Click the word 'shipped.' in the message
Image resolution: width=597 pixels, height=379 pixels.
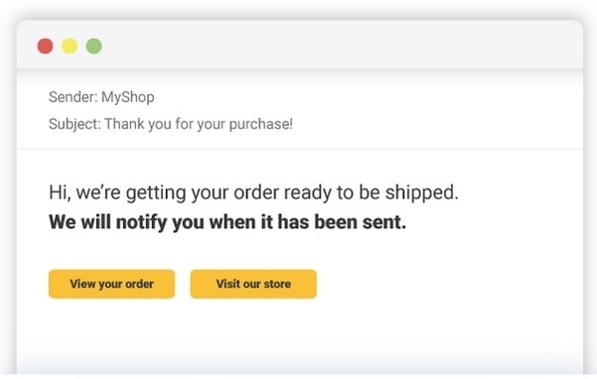point(422,192)
